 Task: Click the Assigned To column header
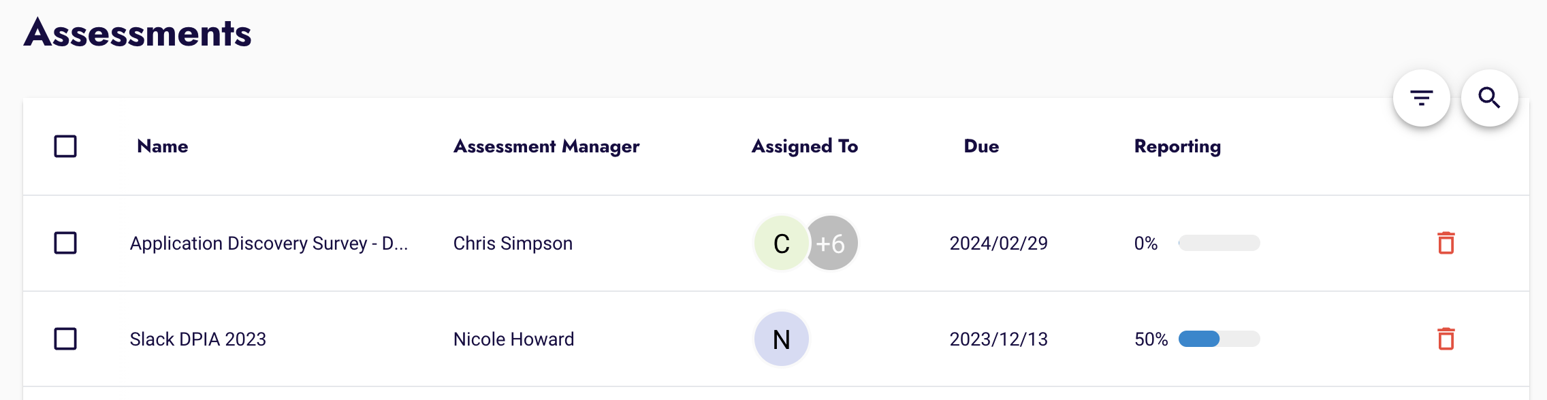[804, 146]
